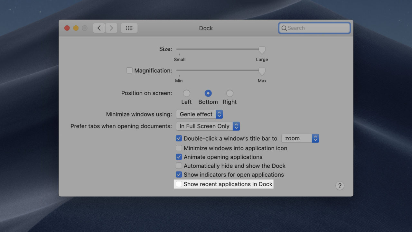Open Dock help with question mark button
Image resolution: width=412 pixels, height=232 pixels.
[x=340, y=186]
